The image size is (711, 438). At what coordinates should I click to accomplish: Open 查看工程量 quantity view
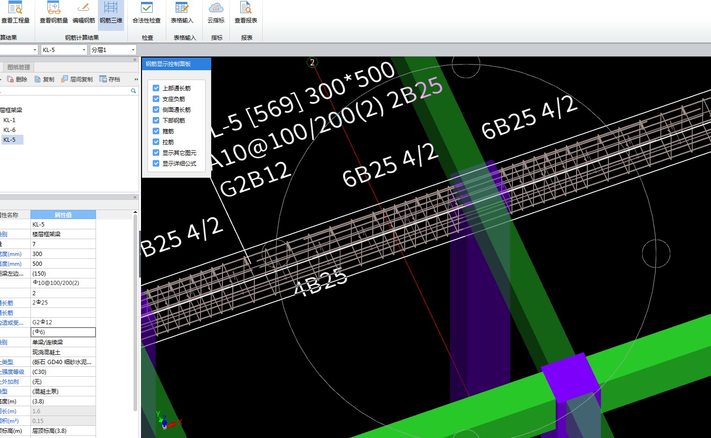15,13
